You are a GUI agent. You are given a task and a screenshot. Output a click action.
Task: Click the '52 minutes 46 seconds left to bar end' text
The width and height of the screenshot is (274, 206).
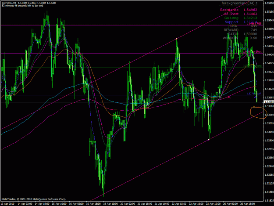click(x=22, y=6)
